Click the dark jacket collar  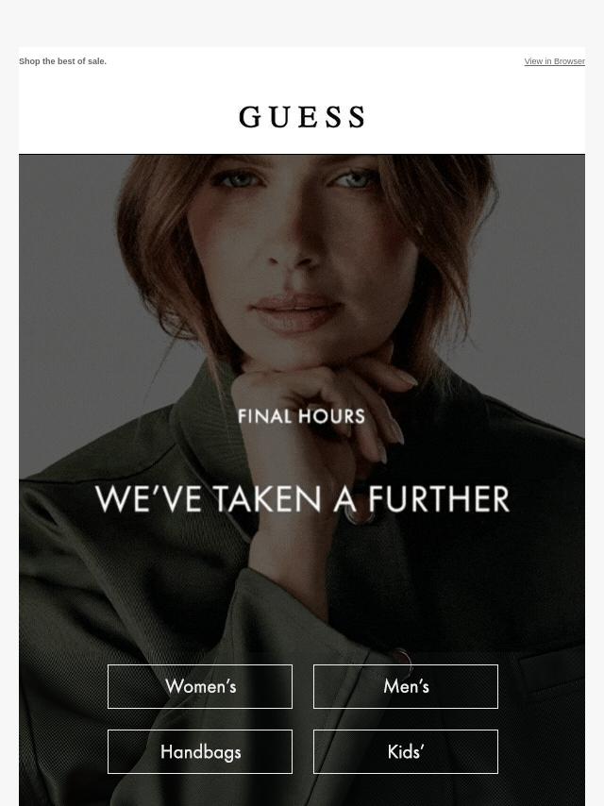click(206, 437)
